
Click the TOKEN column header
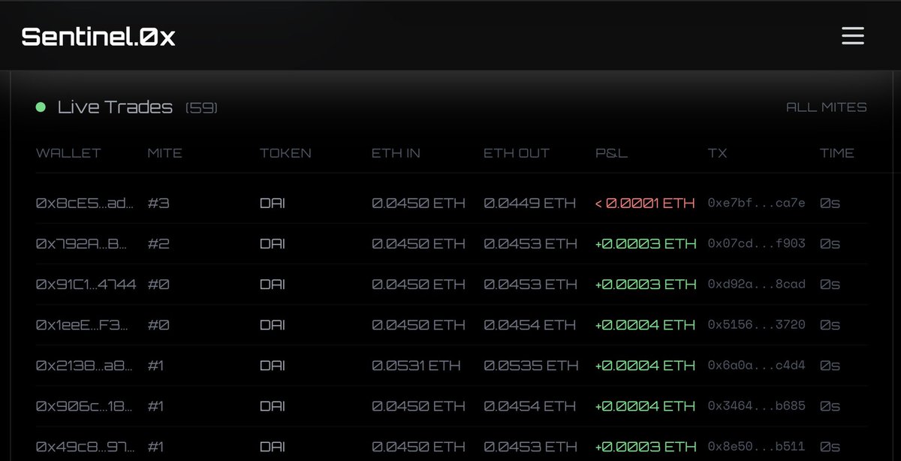pyautogui.click(x=285, y=153)
